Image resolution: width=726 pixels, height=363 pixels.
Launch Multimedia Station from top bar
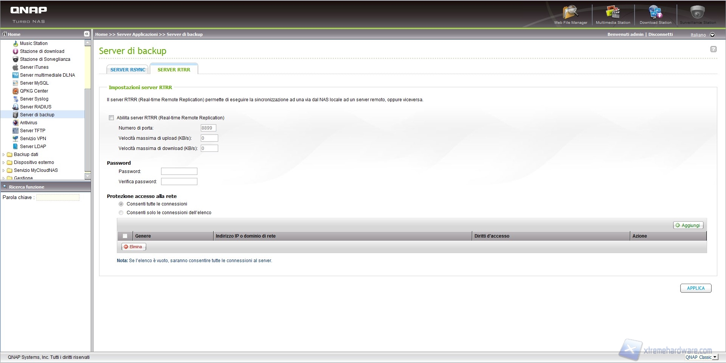[613, 13]
